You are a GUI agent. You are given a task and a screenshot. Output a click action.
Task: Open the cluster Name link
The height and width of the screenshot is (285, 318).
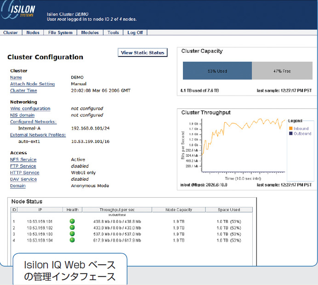coord(16,77)
